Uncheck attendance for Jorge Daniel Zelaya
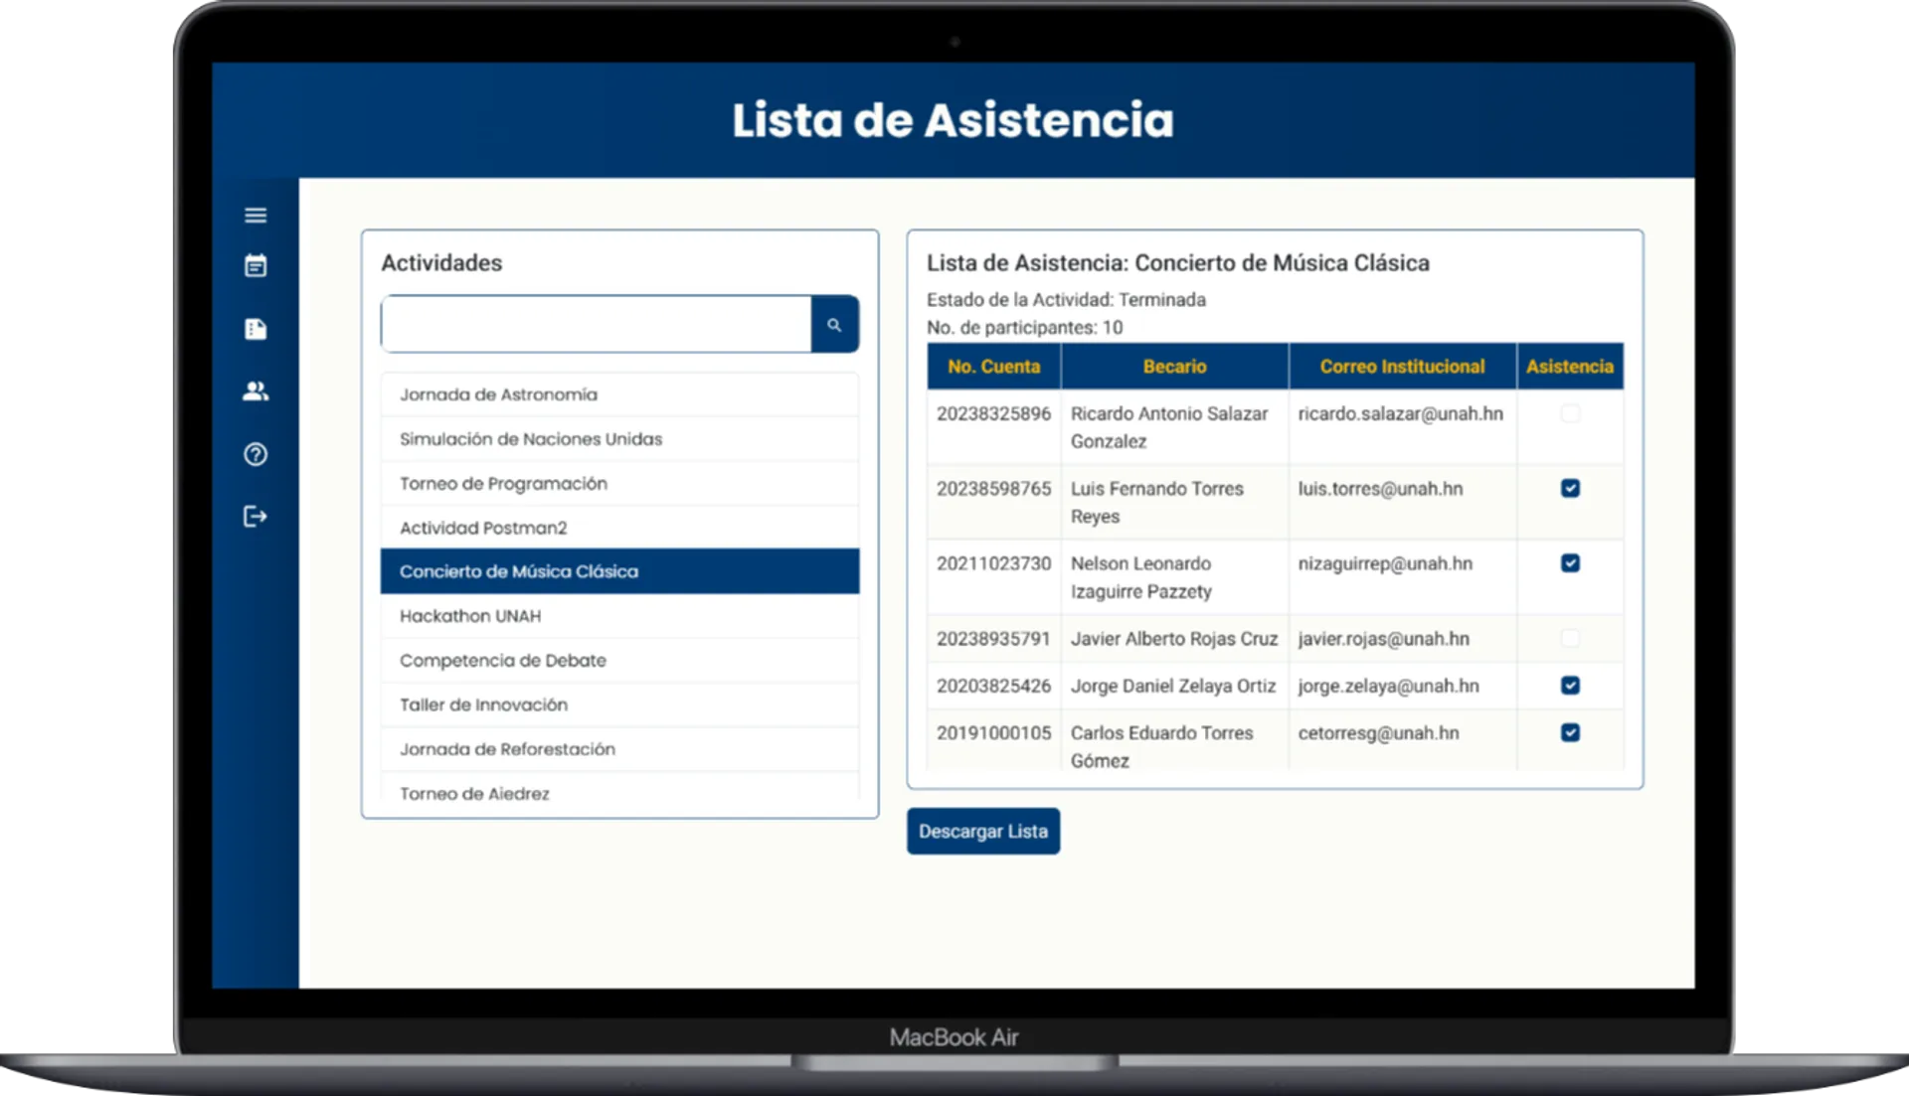This screenshot has width=1909, height=1096. point(1569,686)
